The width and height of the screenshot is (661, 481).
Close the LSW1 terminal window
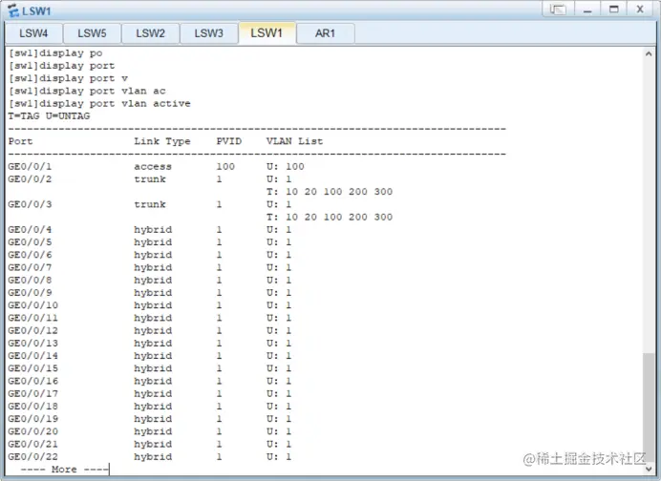click(640, 10)
